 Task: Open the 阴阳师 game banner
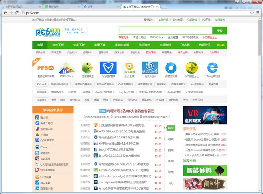point(205,184)
